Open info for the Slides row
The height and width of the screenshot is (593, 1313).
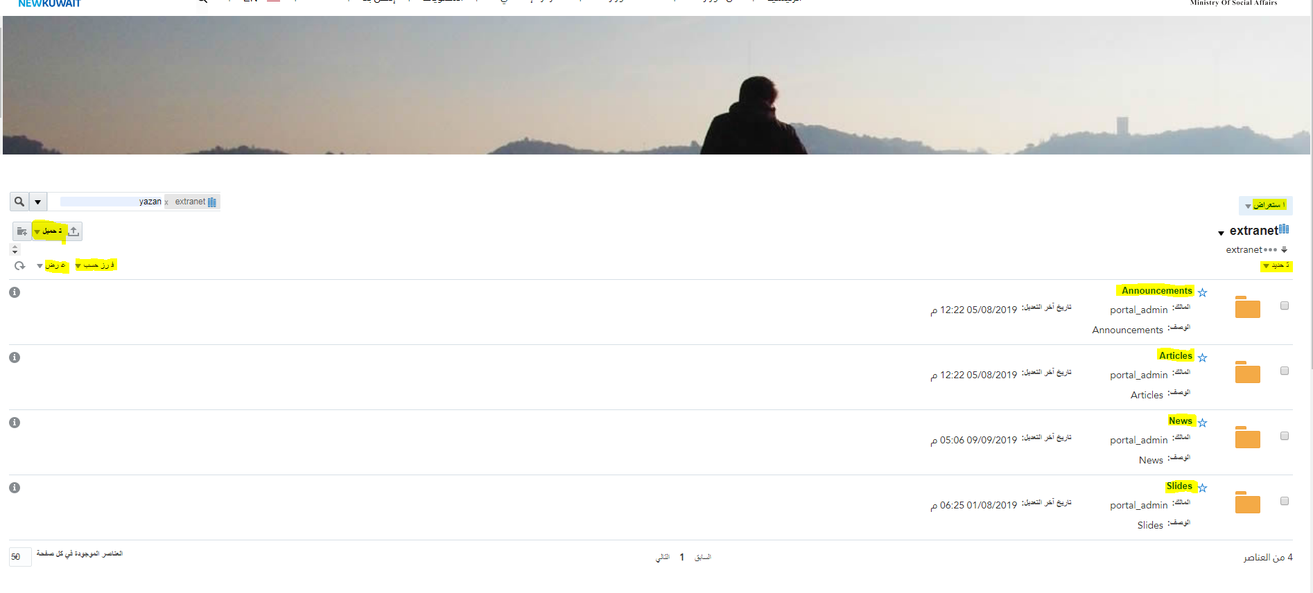pos(15,488)
